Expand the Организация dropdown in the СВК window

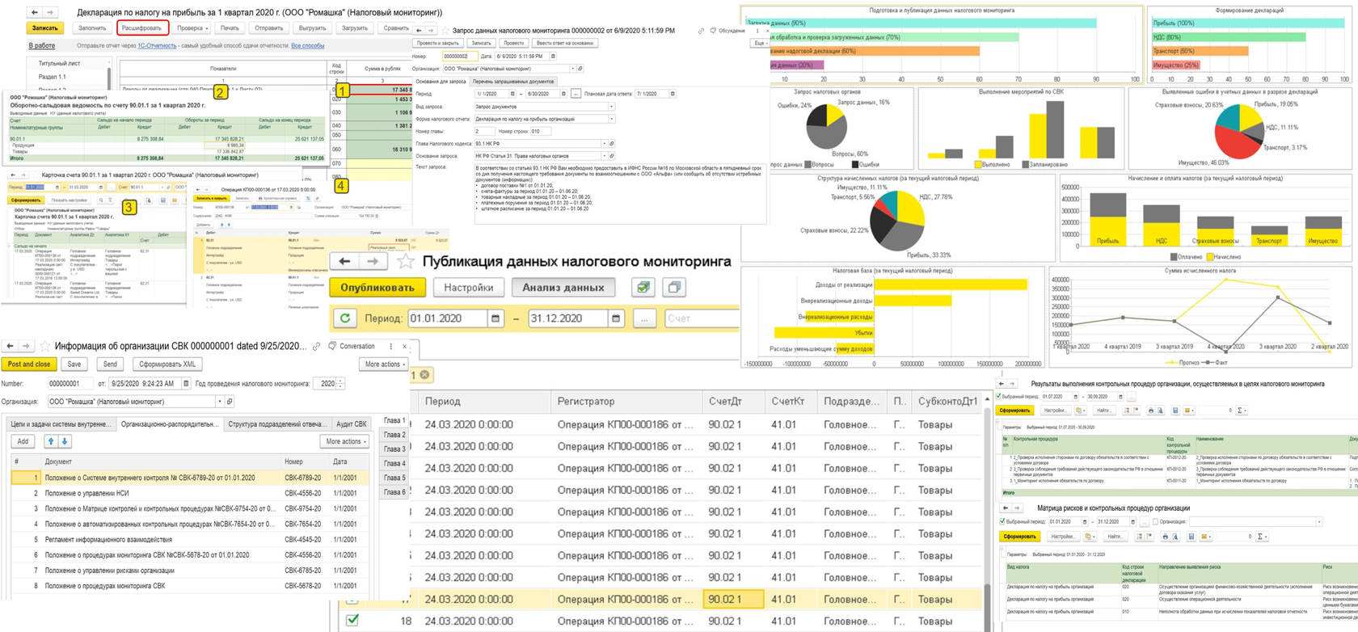(x=219, y=402)
